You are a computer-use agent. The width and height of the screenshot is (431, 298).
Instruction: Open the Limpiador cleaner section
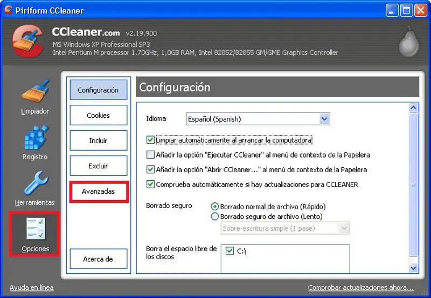[35, 96]
